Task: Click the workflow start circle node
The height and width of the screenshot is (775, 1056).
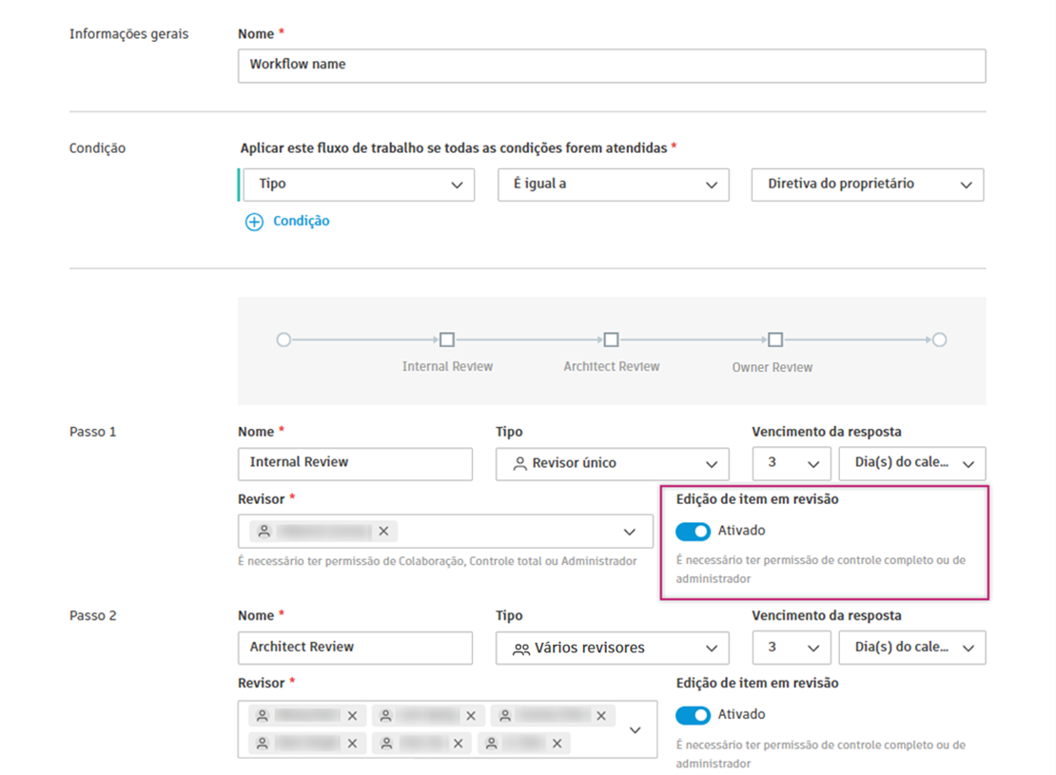Action: (284, 339)
